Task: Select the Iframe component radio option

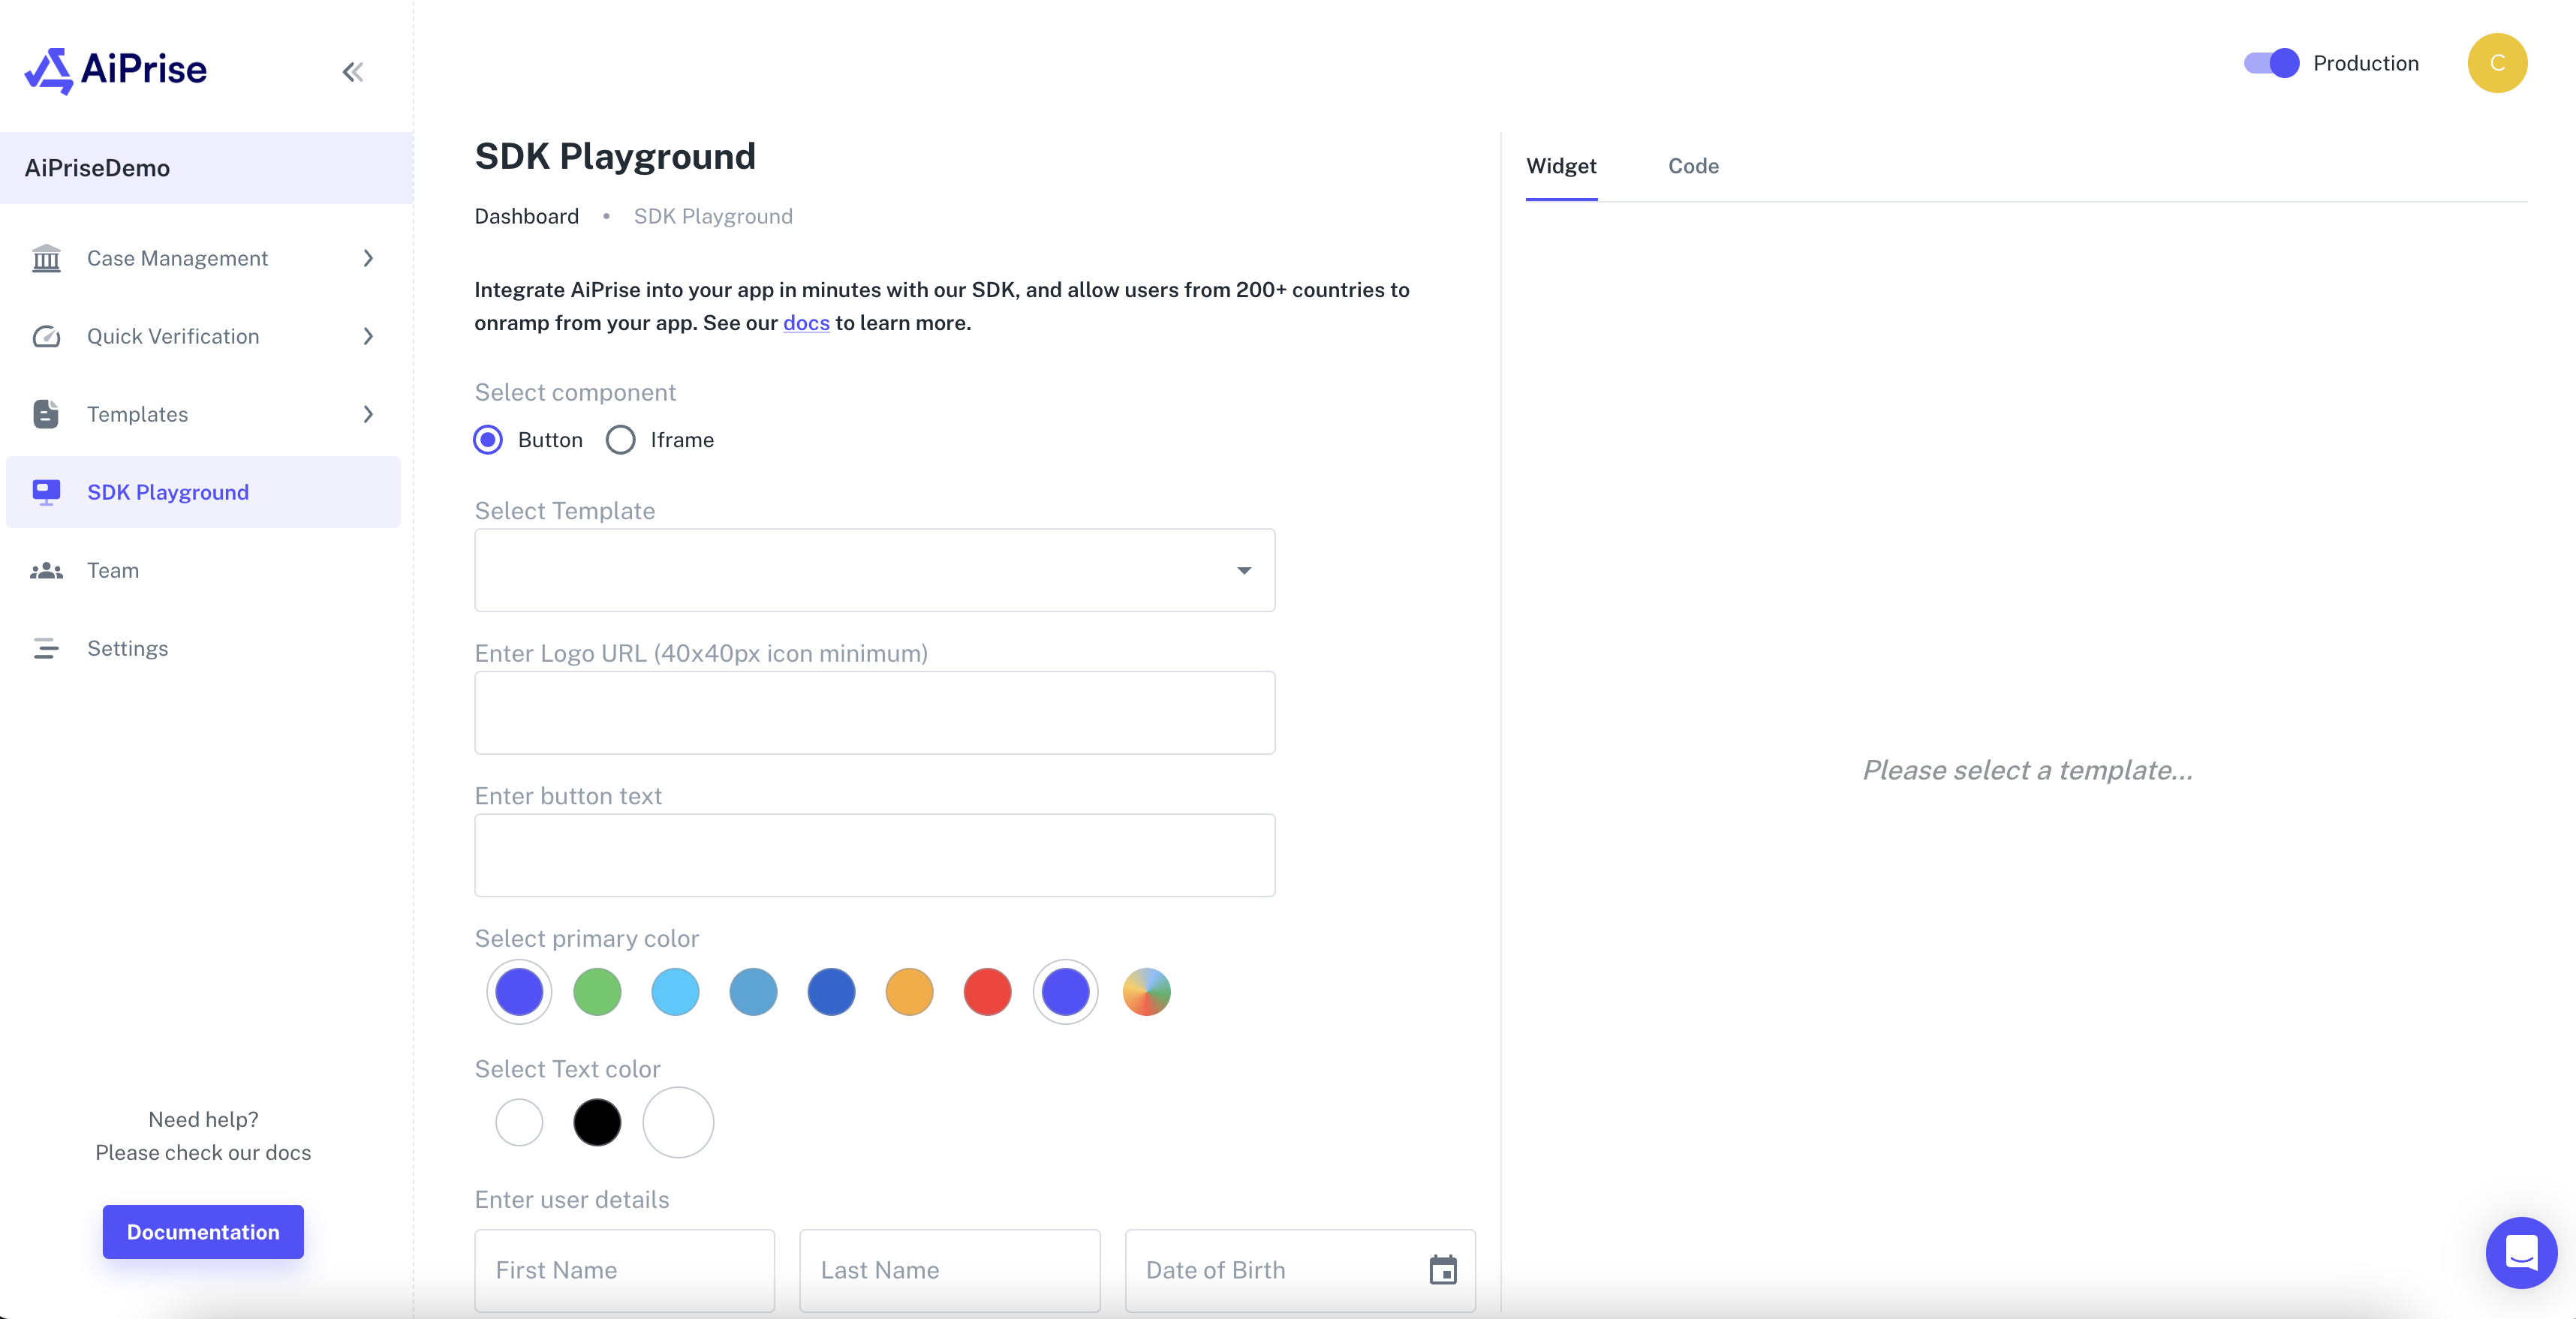Action: click(621, 440)
